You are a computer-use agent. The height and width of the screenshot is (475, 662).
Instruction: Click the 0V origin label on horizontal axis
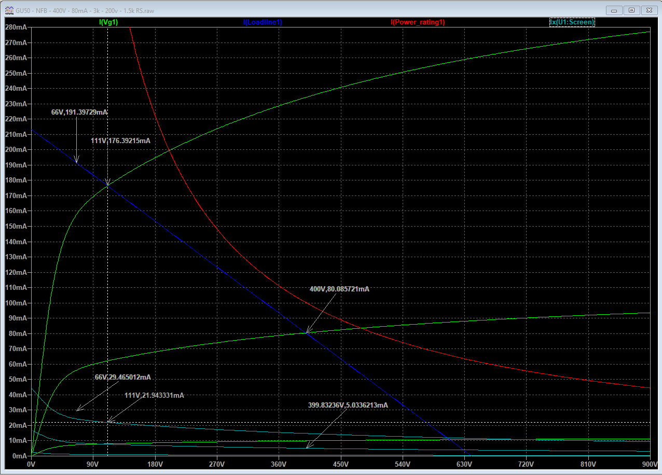point(32,464)
